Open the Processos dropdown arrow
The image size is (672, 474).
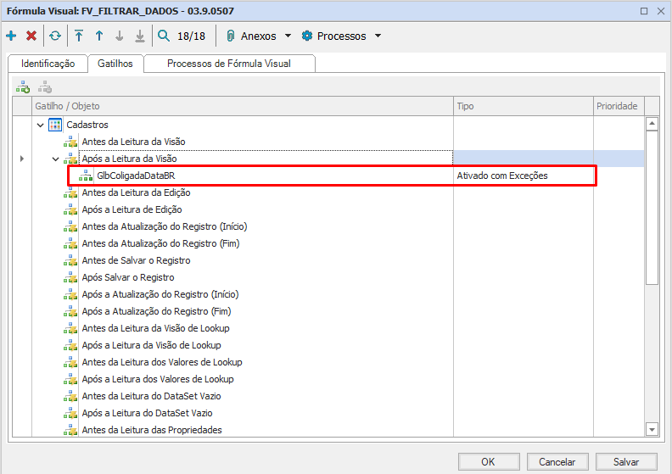click(x=378, y=36)
